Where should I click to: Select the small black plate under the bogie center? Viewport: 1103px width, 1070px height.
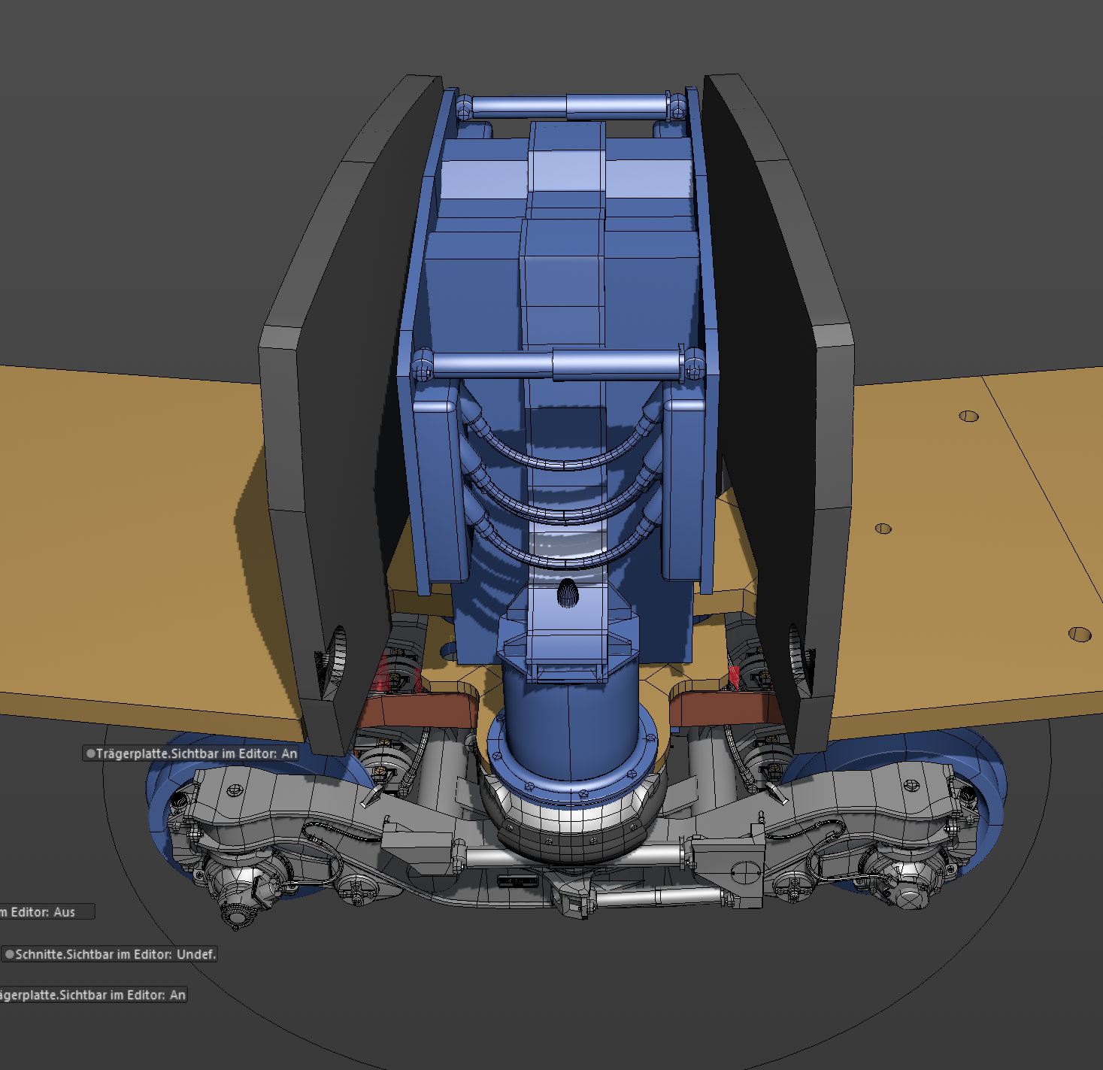(517, 881)
